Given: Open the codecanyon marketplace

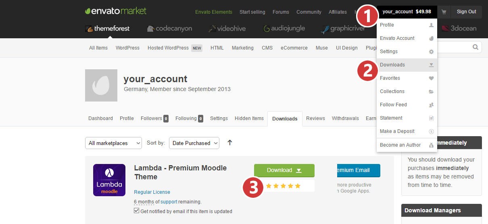Looking at the screenshot, I should (x=169, y=29).
